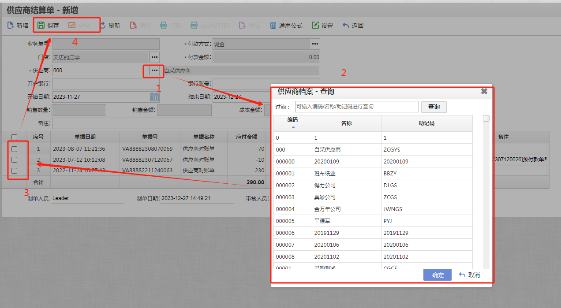The height and width of the screenshot is (308, 561).
Task: Close the 供应商档案 query dialog with X
Action: [484, 91]
